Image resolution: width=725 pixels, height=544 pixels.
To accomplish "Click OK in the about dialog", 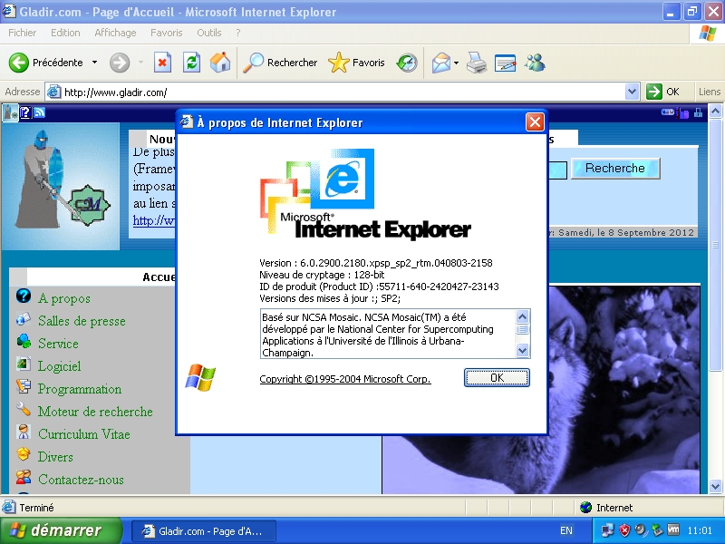I will point(497,377).
